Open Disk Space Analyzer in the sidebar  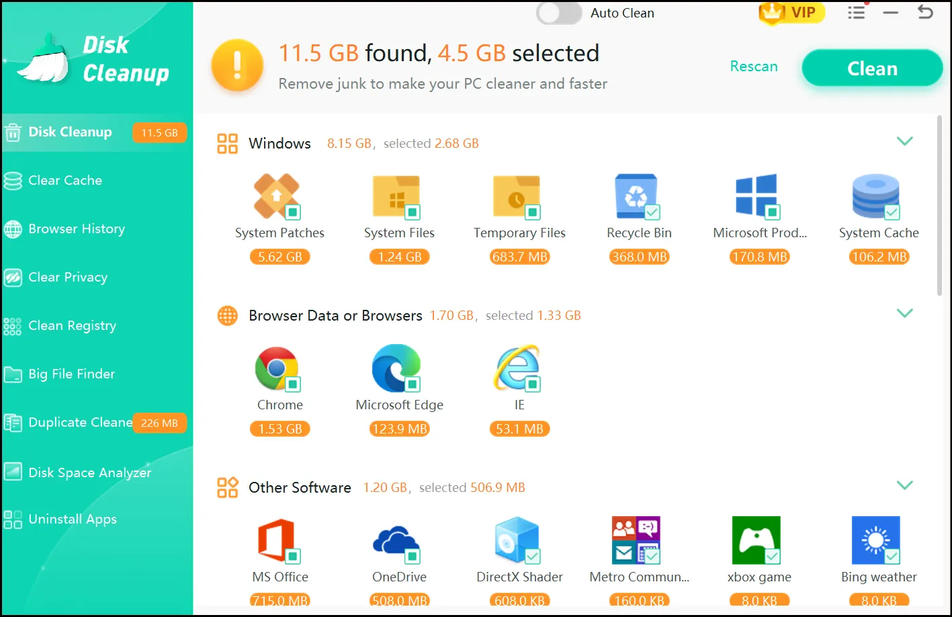click(97, 472)
